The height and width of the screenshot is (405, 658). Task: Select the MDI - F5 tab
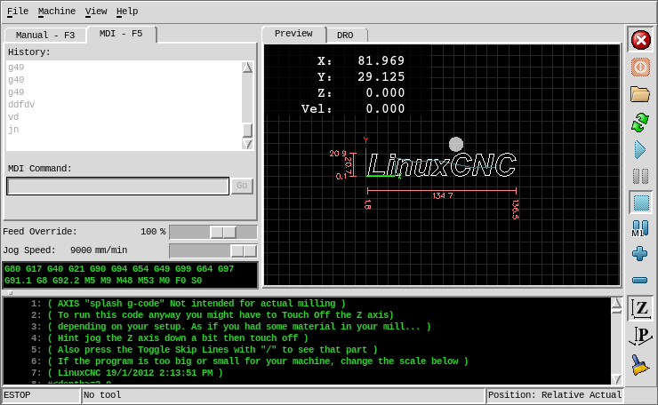[121, 34]
